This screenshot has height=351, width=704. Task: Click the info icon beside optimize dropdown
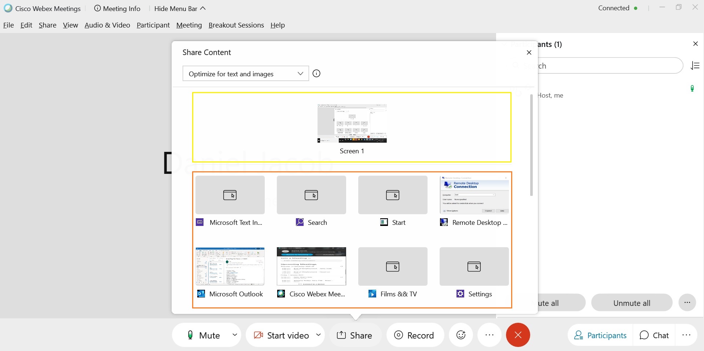pyautogui.click(x=316, y=73)
